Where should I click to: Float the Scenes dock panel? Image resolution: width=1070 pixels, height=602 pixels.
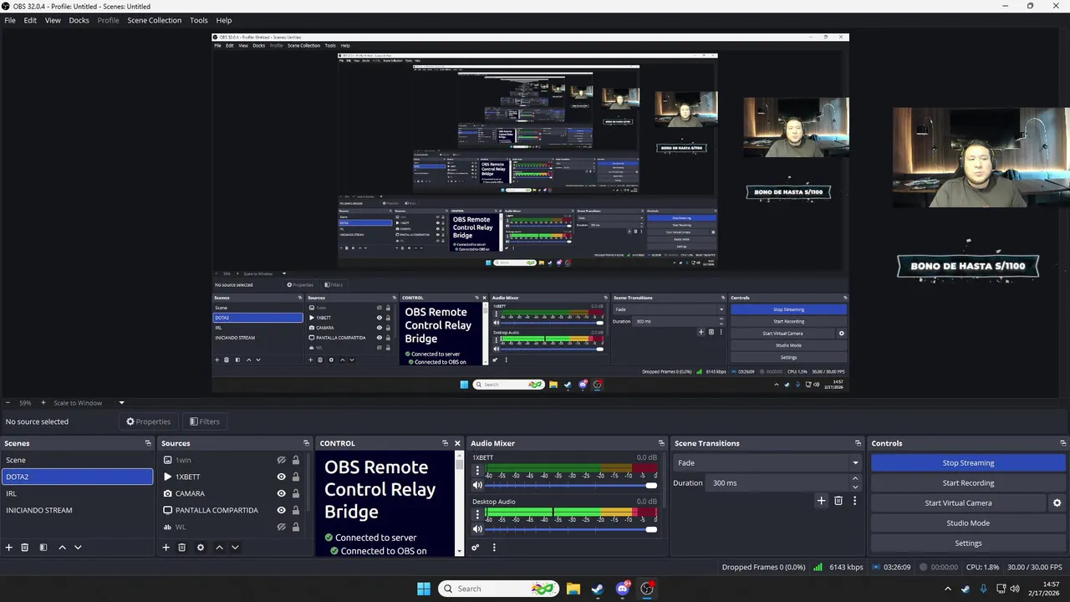click(148, 443)
